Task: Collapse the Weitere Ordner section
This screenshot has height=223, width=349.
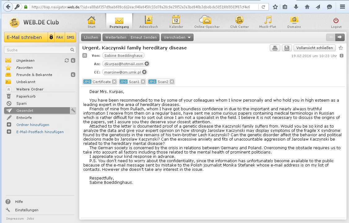Action: pyautogui.click(x=9, y=89)
